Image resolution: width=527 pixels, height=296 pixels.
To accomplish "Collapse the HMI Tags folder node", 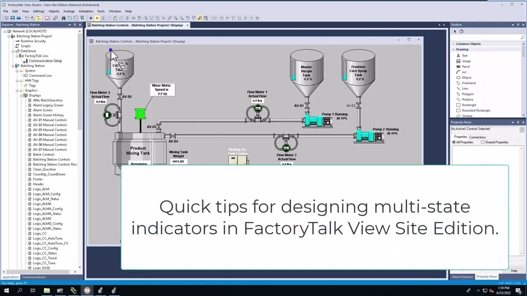I will click(x=17, y=81).
